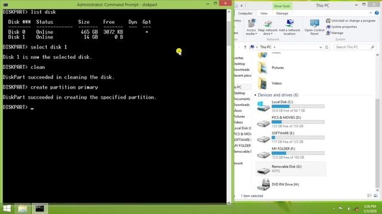382x214 pixels.
Task: Click the Explorer file list scroll down arrow
Action: click(377, 190)
